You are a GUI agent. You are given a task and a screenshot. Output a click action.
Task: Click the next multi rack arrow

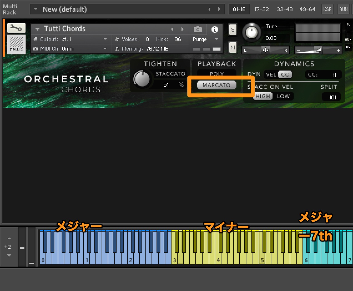tap(219, 9)
